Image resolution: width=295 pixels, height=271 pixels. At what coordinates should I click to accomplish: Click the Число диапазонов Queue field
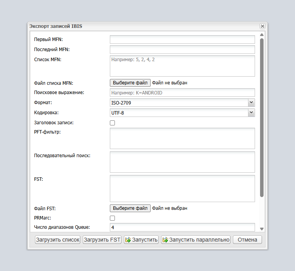coord(182,227)
